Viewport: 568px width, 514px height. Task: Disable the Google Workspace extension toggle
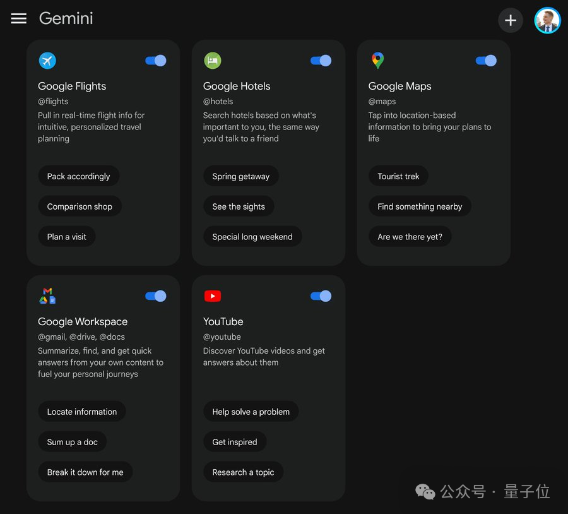pyautogui.click(x=156, y=296)
